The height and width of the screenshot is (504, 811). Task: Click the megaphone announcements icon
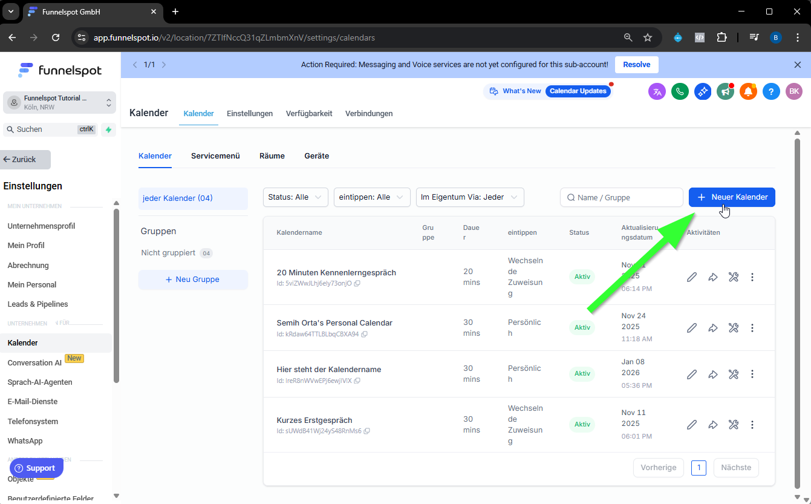click(x=725, y=91)
